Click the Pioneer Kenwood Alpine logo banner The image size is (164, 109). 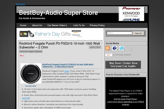point(131,14)
